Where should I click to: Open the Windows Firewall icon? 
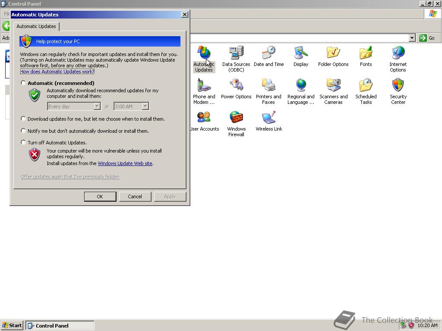click(x=236, y=124)
